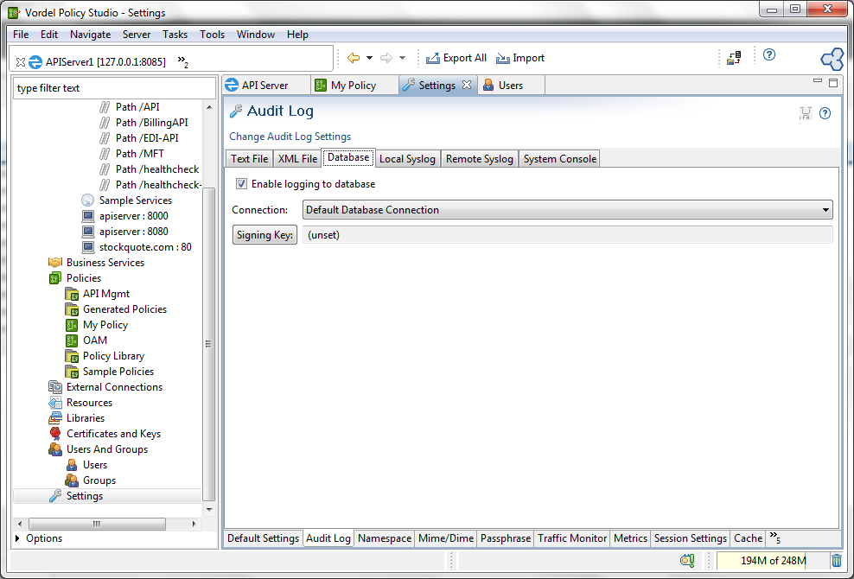Image resolution: width=854 pixels, height=579 pixels.
Task: Click the tree horizontal scrollbar thumb
Action: [97, 524]
